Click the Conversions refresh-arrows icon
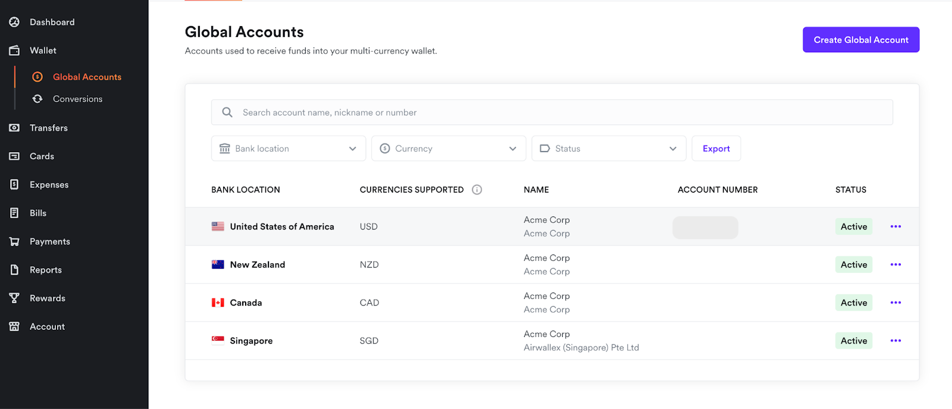The image size is (952, 409). 37,99
